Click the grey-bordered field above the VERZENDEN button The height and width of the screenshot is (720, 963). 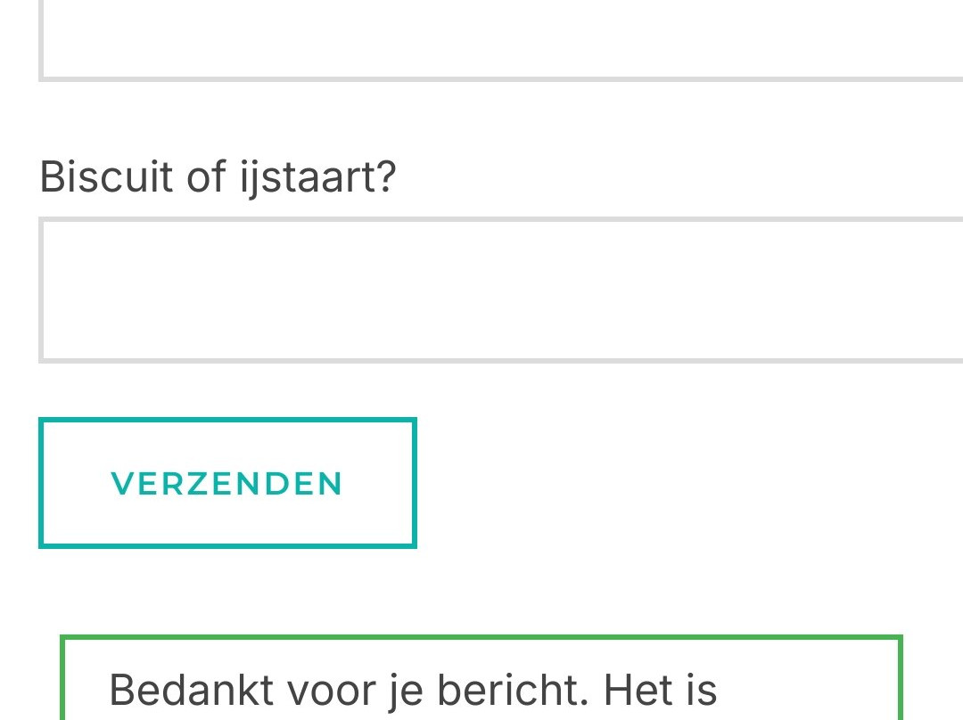coord(499,290)
